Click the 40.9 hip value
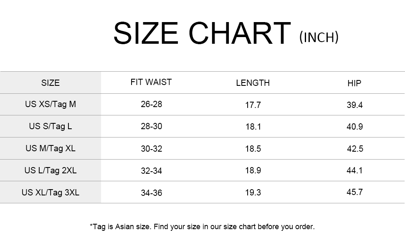The image size is (405, 250). pos(355,127)
